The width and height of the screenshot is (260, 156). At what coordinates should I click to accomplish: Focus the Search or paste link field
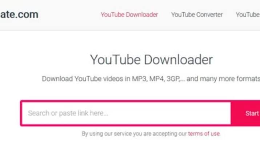click(126, 113)
